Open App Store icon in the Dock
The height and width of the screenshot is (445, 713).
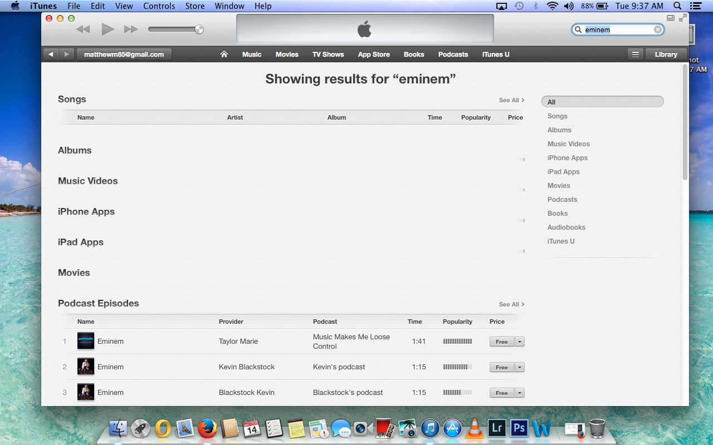452,428
